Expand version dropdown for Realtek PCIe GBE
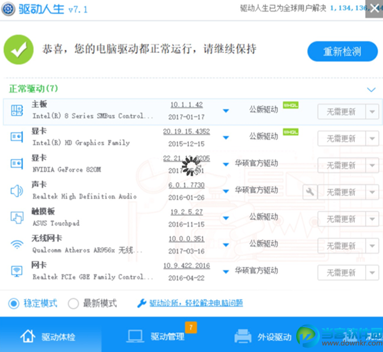 (226, 272)
